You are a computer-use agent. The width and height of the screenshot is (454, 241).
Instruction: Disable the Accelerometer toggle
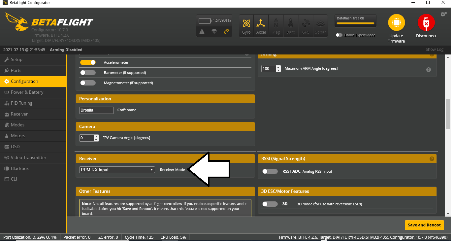coord(88,62)
